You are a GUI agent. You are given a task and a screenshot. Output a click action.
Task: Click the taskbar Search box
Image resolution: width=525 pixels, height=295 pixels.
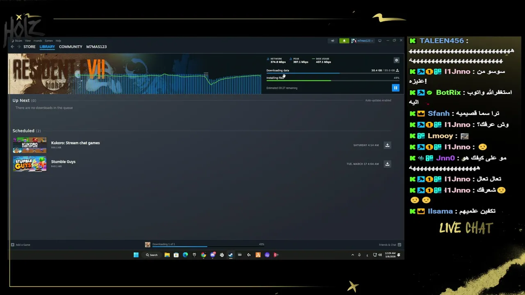152,255
